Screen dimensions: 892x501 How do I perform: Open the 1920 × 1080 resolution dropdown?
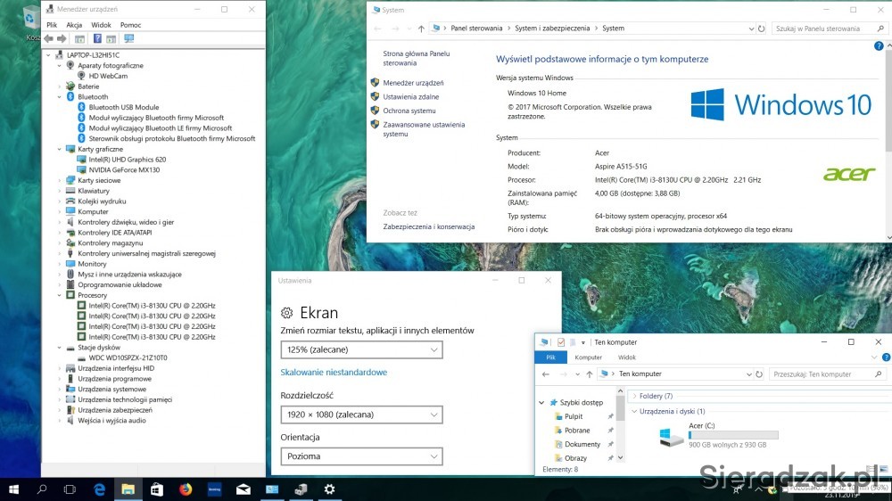[x=361, y=415]
